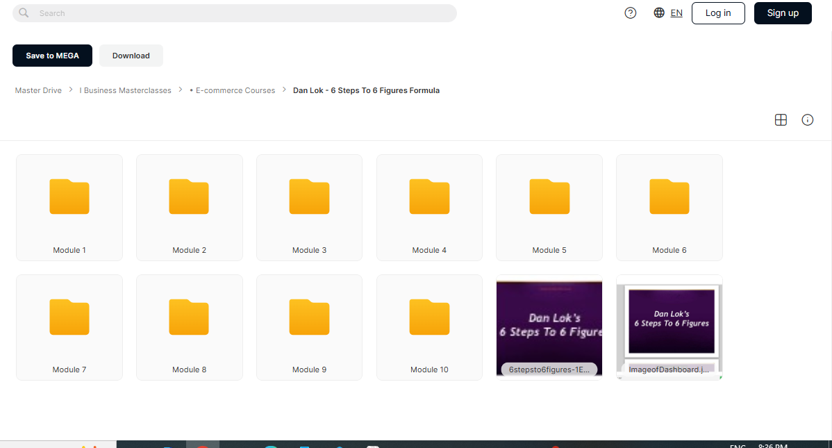This screenshot has width=832, height=448.
Task: Open the EN language link
Action: point(676,13)
